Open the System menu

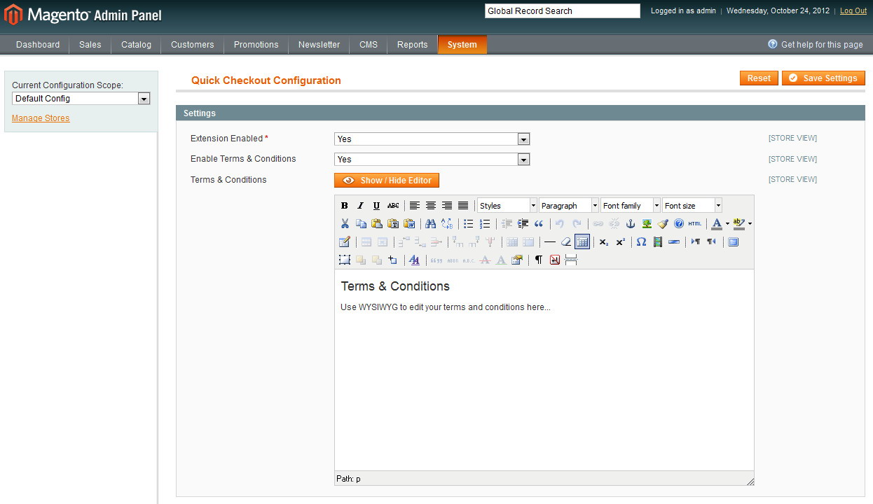click(x=462, y=44)
